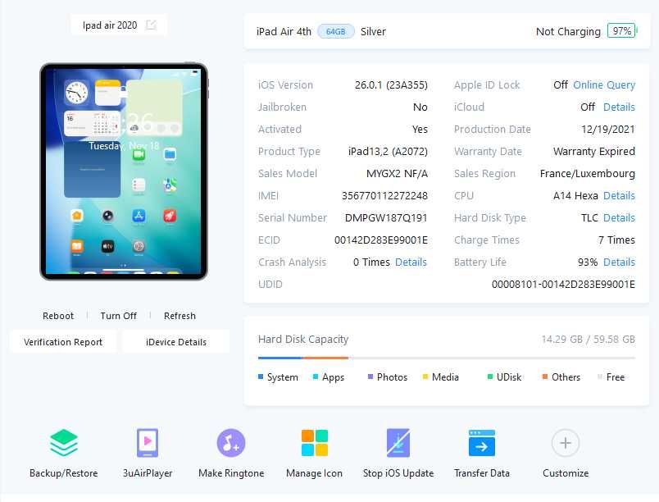This screenshot has height=502, width=659.
Task: Open iCloud Details link
Action: 619,107
